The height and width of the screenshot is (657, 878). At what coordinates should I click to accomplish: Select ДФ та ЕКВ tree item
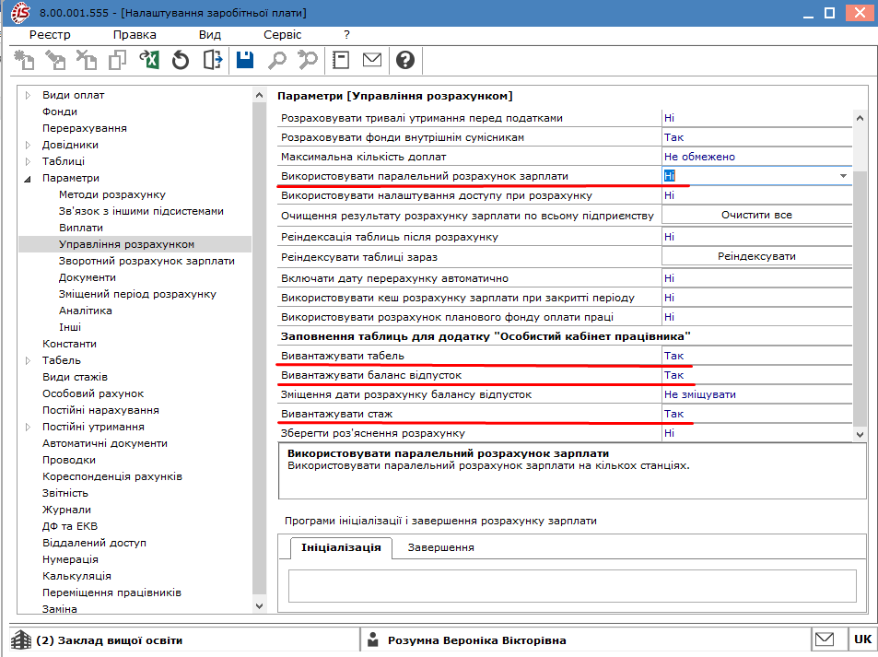pyautogui.click(x=70, y=526)
